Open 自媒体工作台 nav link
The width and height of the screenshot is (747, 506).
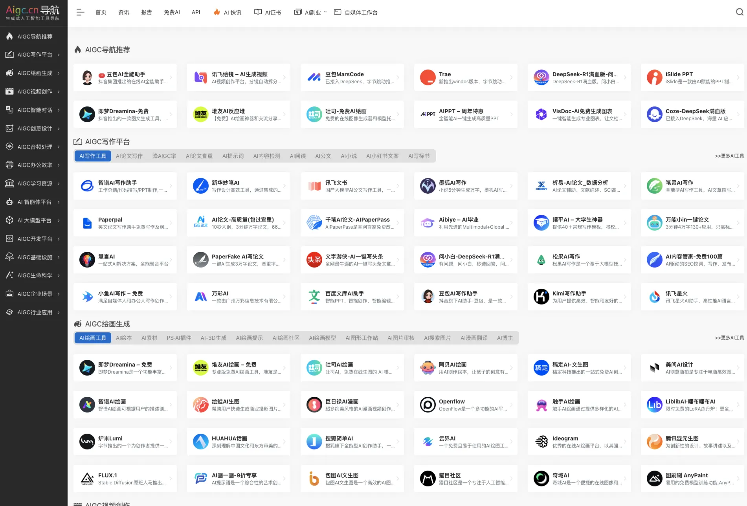pos(356,13)
